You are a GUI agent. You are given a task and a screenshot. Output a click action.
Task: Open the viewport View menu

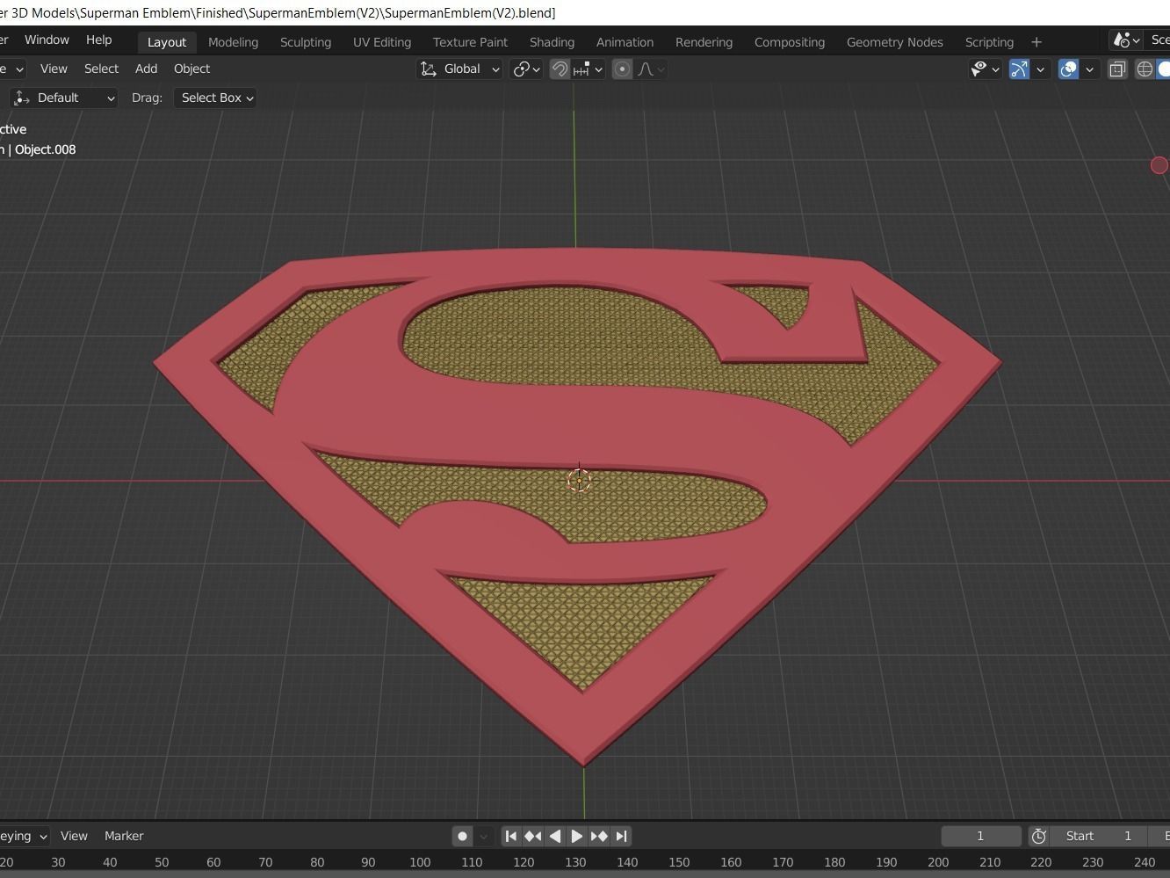pos(54,69)
